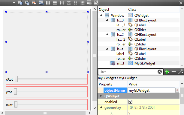
Task: Select the h...t layout object
Action: 120,49
